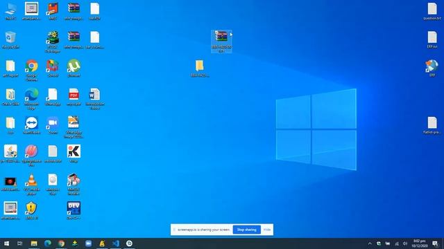The width and height of the screenshot is (444, 249).
Task: Open Task View from the taskbar
Action: pos(20,243)
